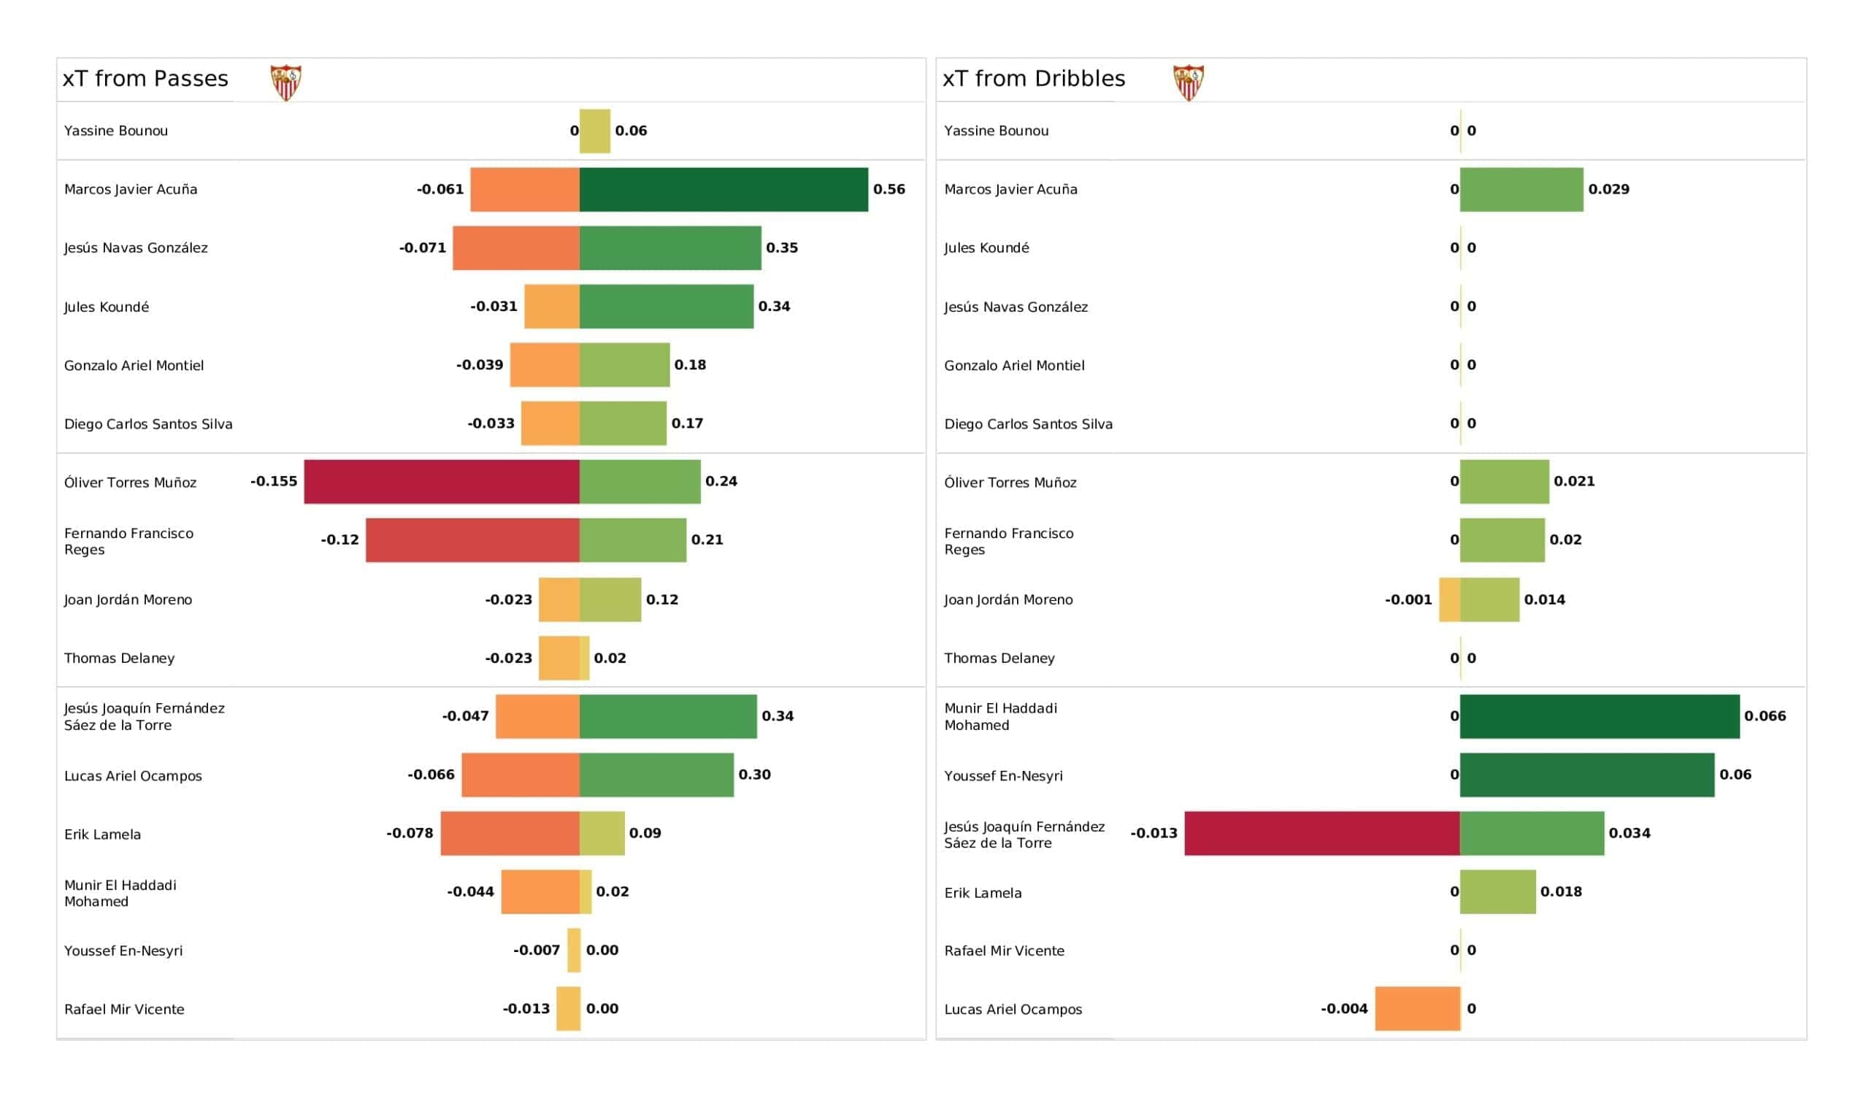
Task: Click the xT from Passes title
Action: coord(145,79)
